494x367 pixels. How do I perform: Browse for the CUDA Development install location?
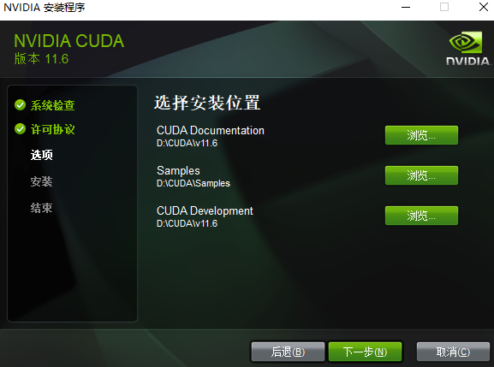[421, 216]
